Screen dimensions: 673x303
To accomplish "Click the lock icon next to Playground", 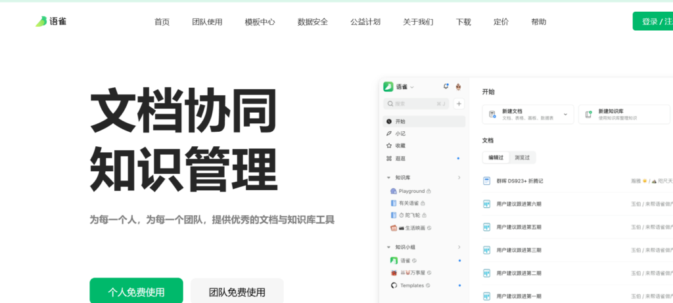I will [429, 191].
